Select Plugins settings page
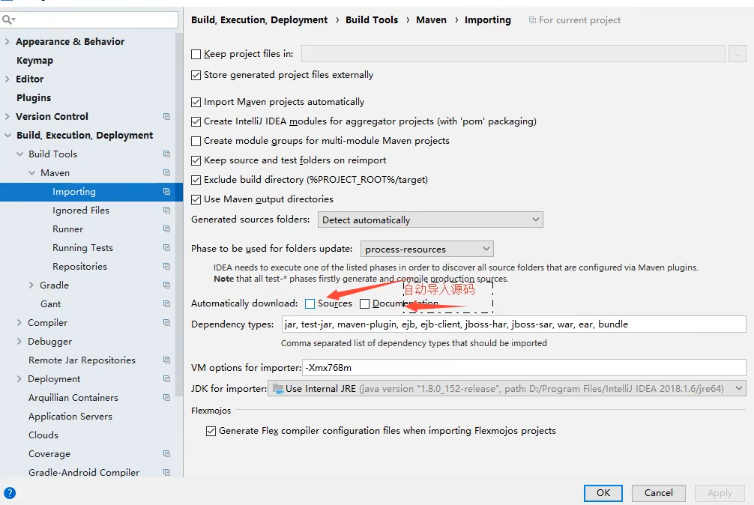 [34, 97]
